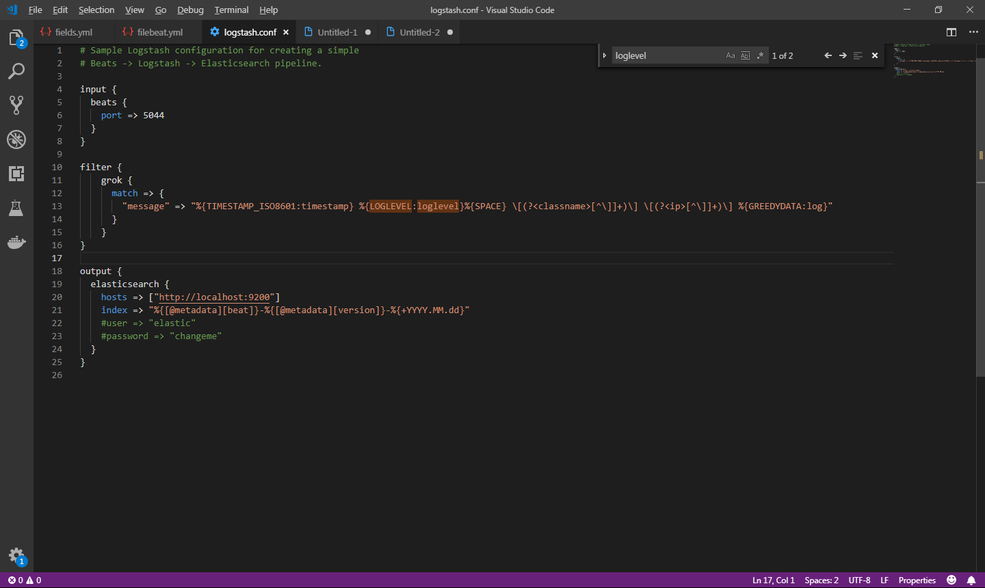This screenshot has width=985, height=588.
Task: Open the File menu
Action: pos(36,10)
